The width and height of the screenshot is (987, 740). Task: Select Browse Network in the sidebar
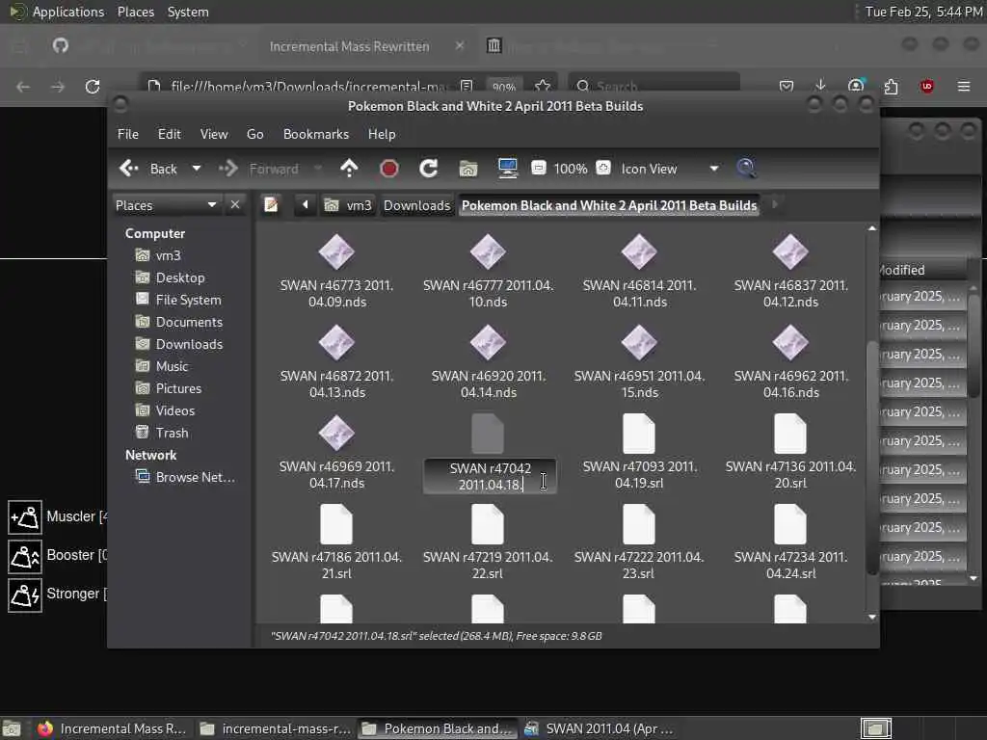195,477
